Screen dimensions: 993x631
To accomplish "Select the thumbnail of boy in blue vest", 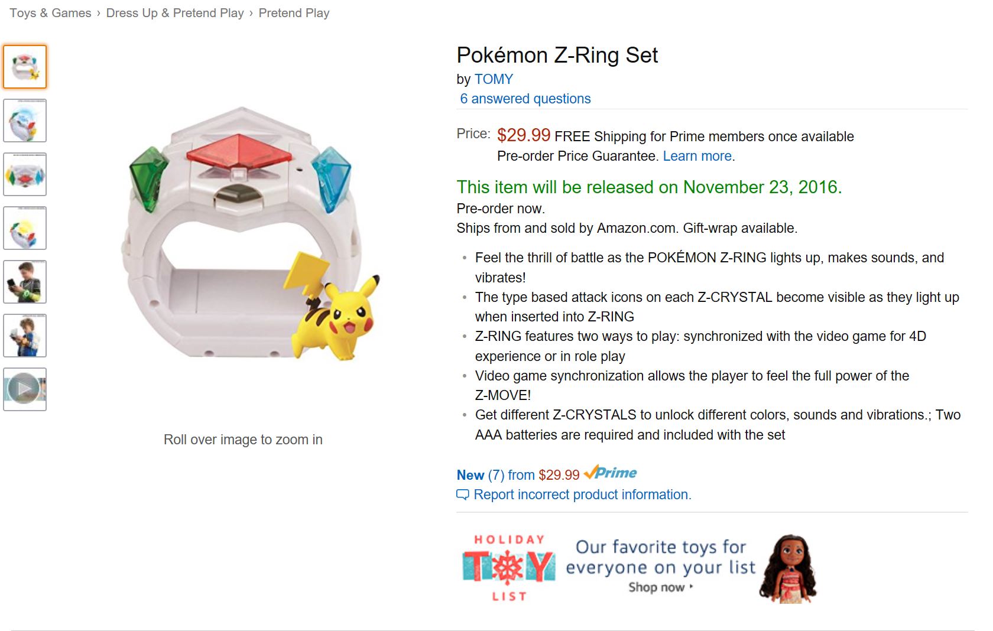I will click(x=25, y=336).
